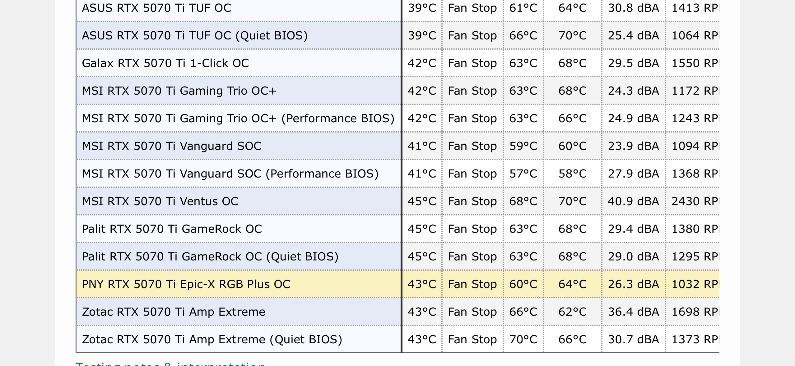This screenshot has height=366, width=795.
Task: Click the 40.9 dBA noise value
Action: coord(633,201)
